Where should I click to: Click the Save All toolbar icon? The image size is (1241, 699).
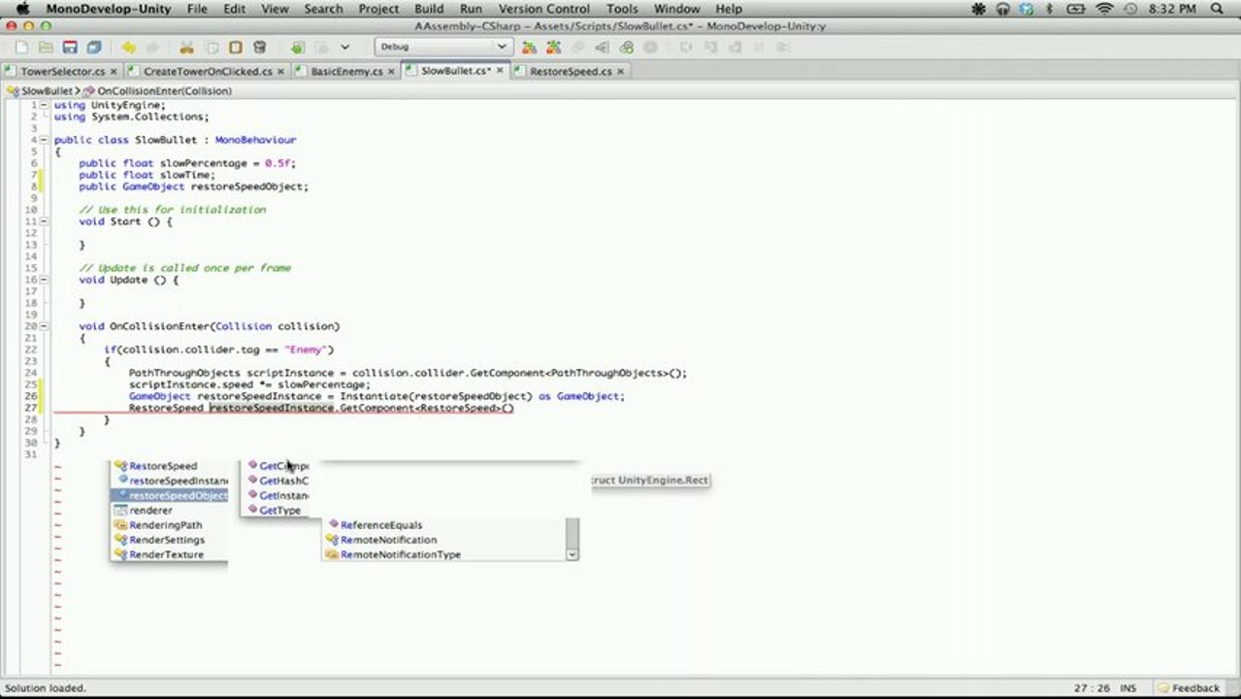[x=94, y=47]
